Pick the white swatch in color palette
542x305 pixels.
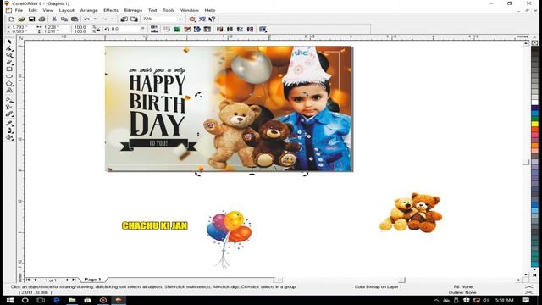(534, 102)
